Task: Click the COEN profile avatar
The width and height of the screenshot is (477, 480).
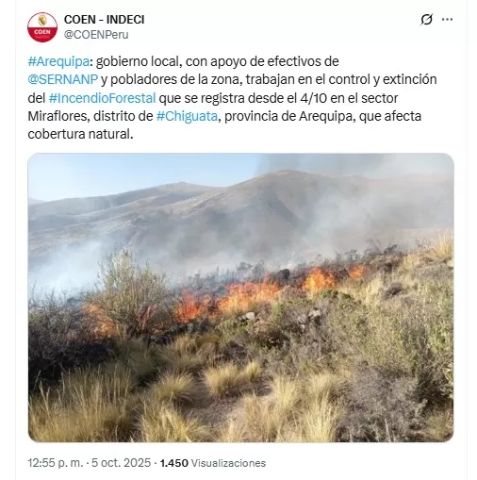Action: coord(42,27)
